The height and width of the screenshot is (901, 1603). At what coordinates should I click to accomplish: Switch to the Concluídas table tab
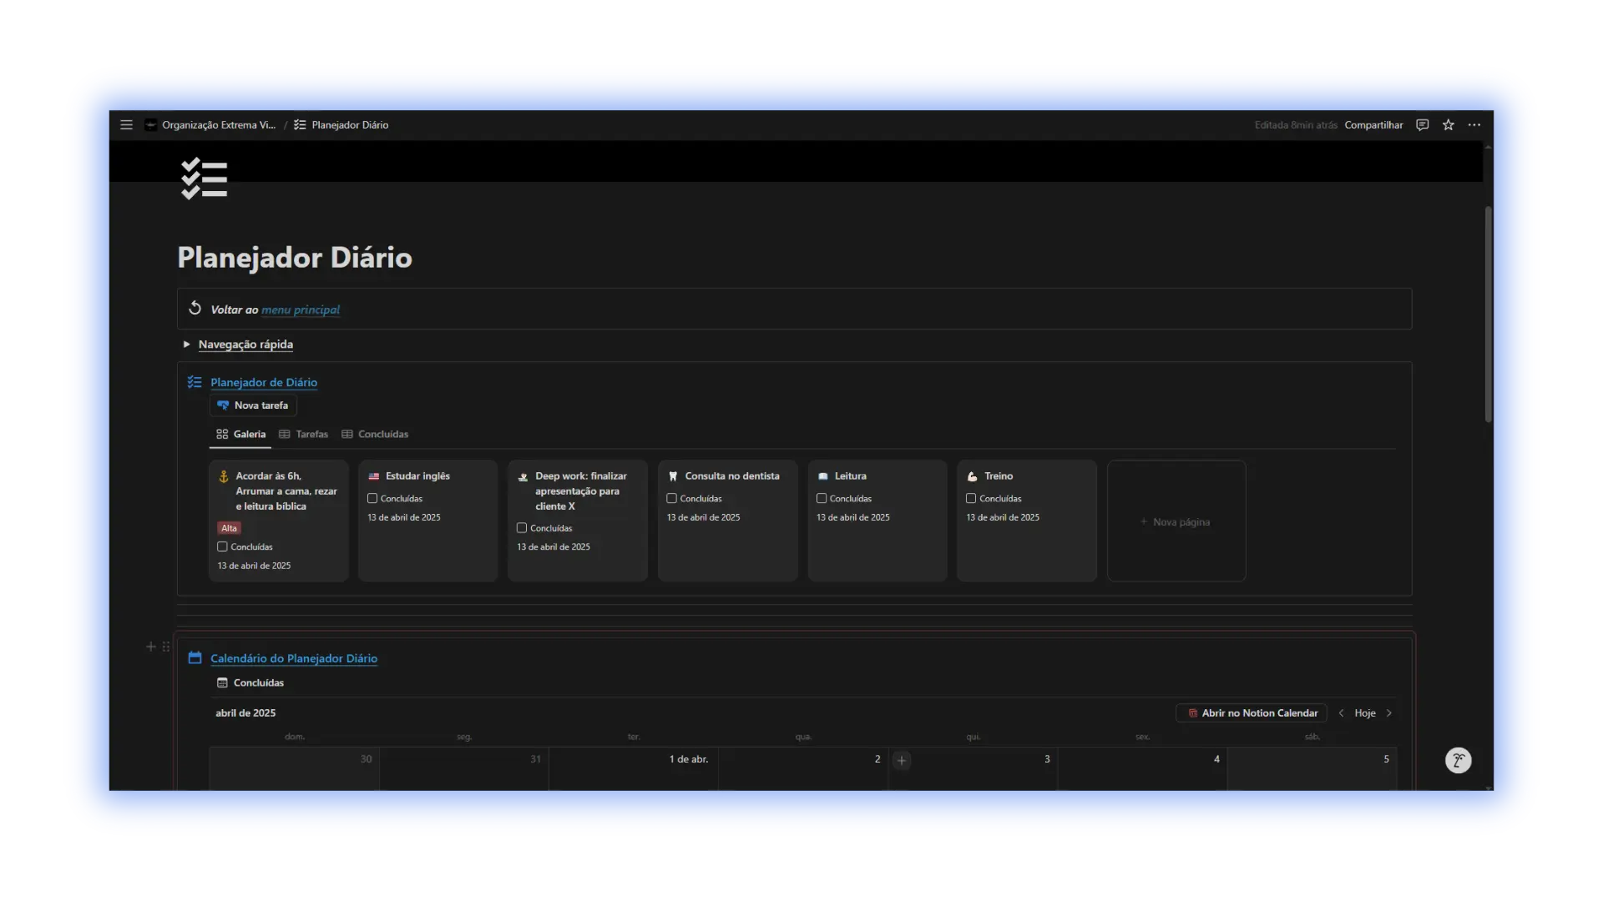[x=375, y=435]
